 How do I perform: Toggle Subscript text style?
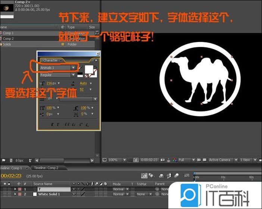tap(87, 125)
